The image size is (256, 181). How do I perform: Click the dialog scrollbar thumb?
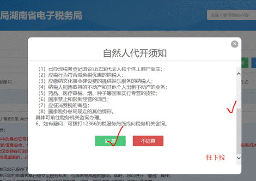pos(238,132)
